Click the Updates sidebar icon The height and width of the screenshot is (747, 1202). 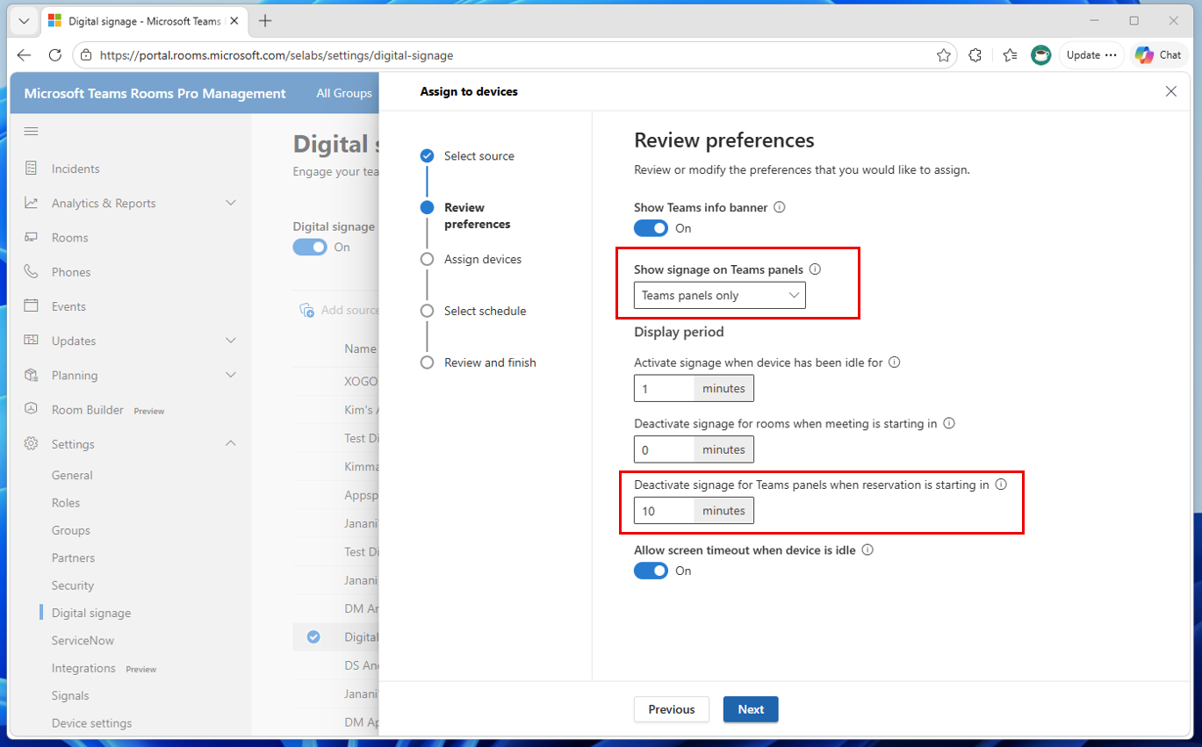tap(31, 341)
